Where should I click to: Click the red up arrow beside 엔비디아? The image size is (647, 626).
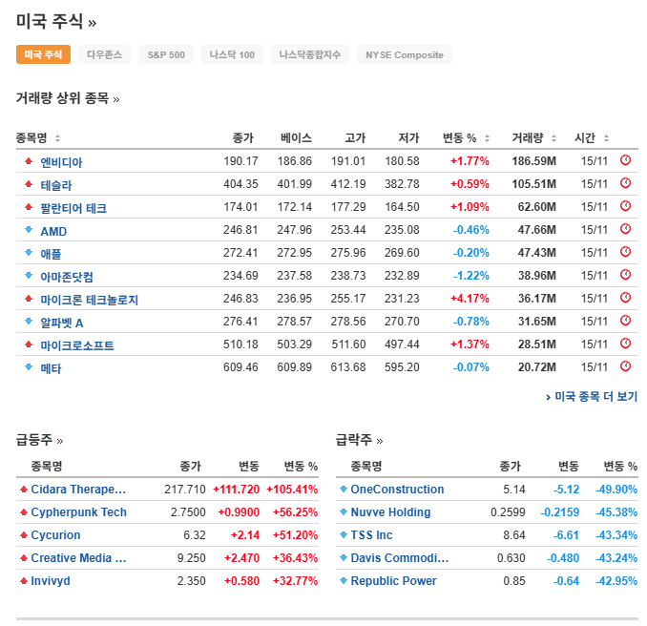pyautogui.click(x=29, y=161)
